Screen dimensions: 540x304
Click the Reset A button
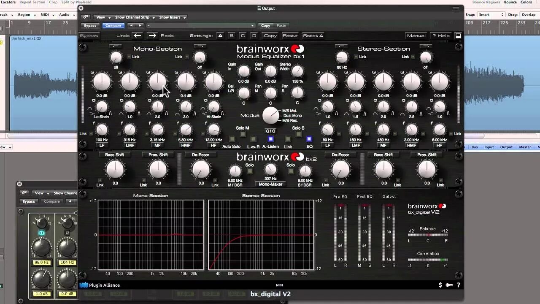coord(313,36)
